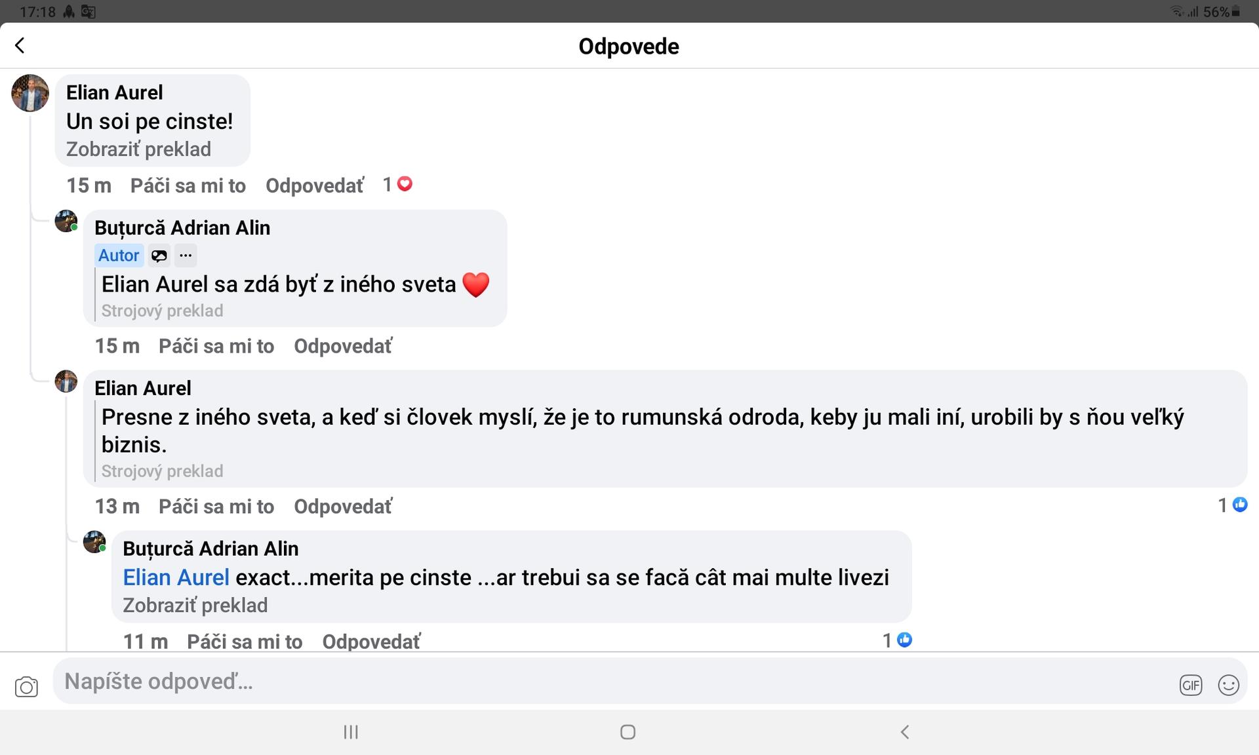Viewport: 1259px width, 755px height.
Task: Click the chat badge icon next to Autor
Action: (x=159, y=256)
